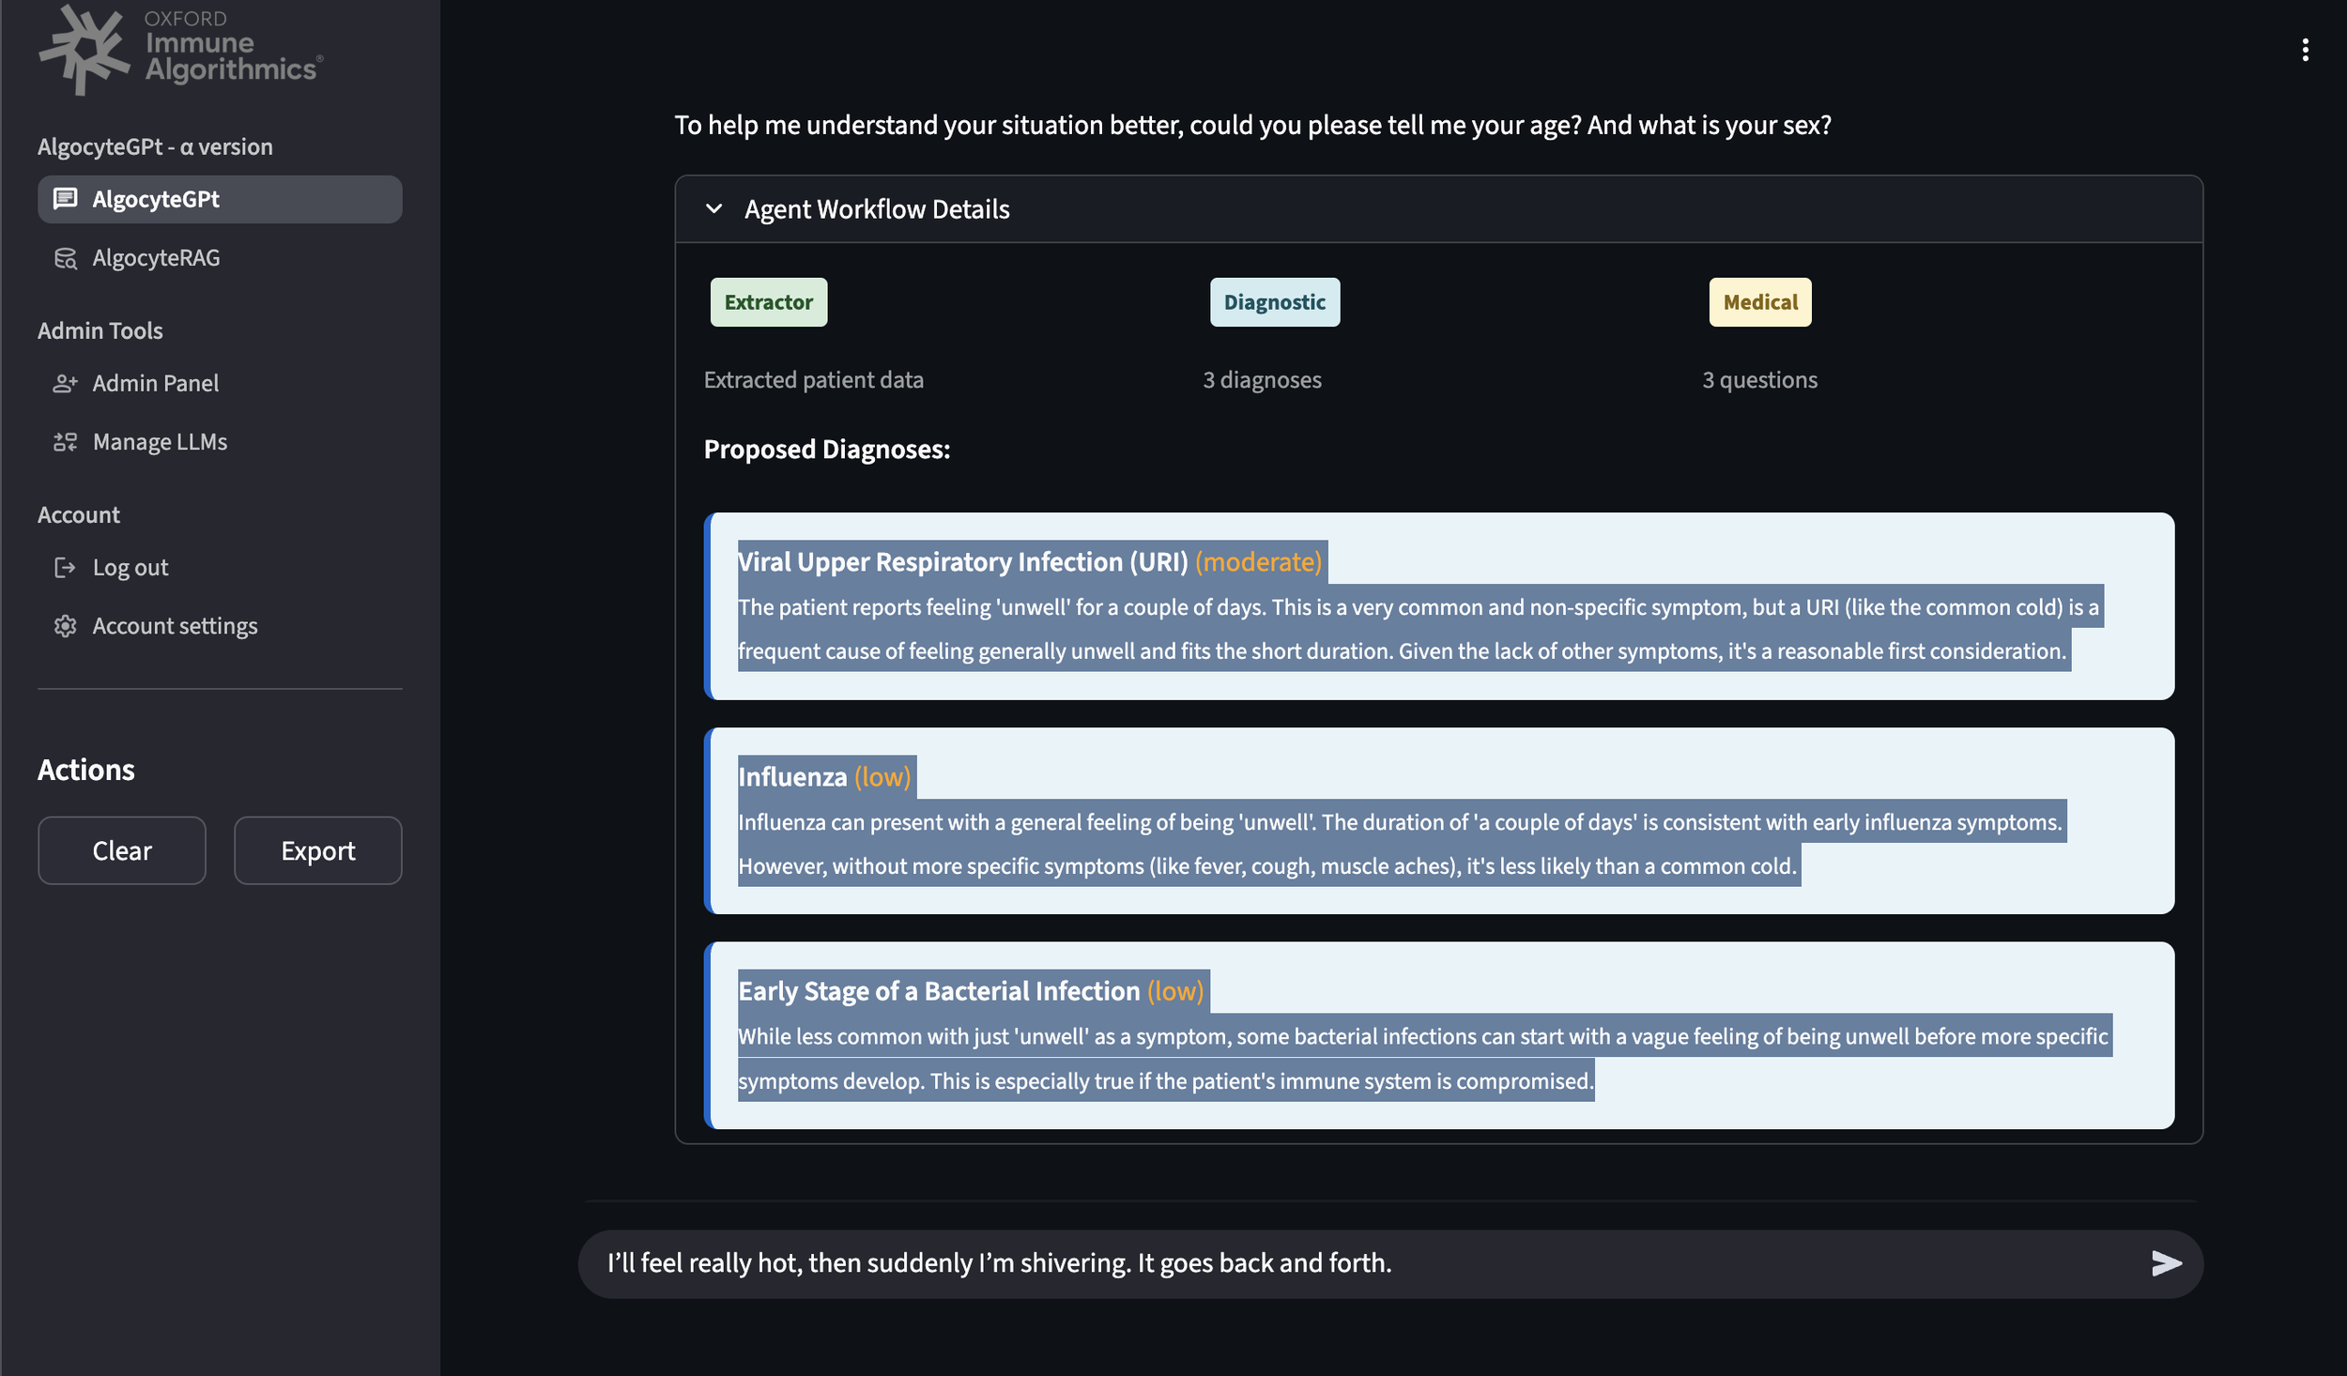Viewport: 2347px width, 1376px height.
Task: Click into the chat message input
Action: [x=1314, y=1263]
